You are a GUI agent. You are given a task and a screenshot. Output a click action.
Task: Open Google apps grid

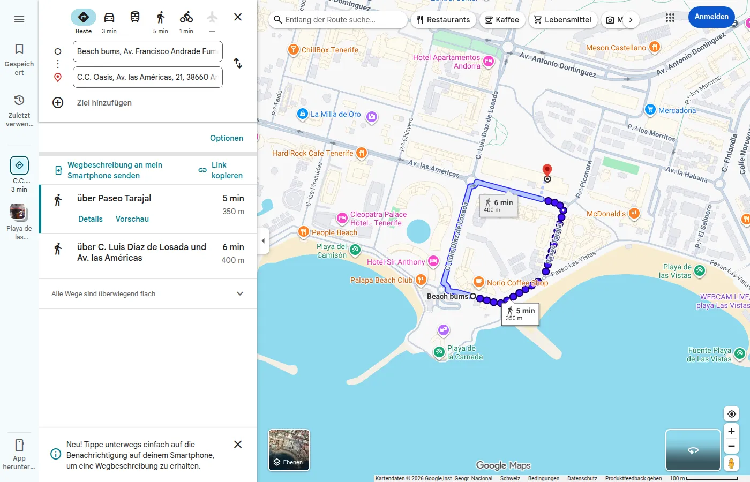pyautogui.click(x=670, y=18)
